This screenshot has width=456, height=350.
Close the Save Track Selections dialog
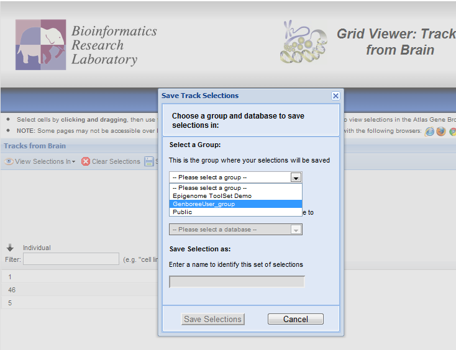(335, 96)
